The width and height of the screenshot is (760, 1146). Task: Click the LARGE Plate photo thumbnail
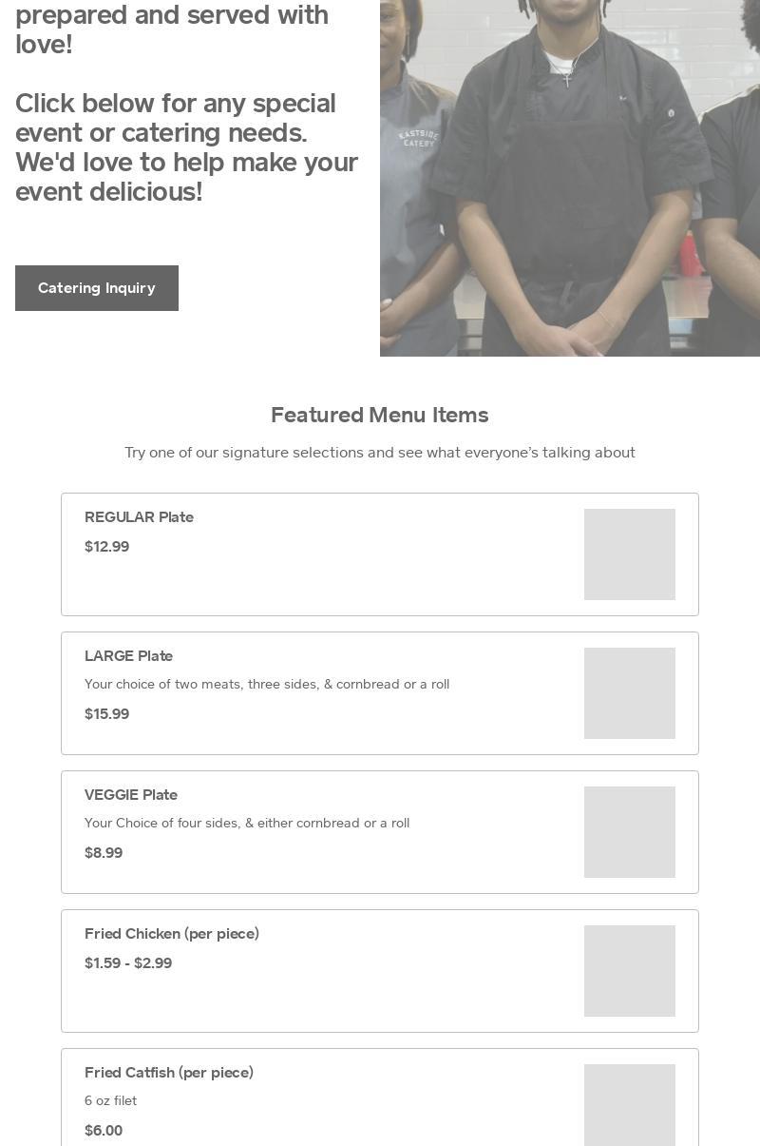click(629, 692)
